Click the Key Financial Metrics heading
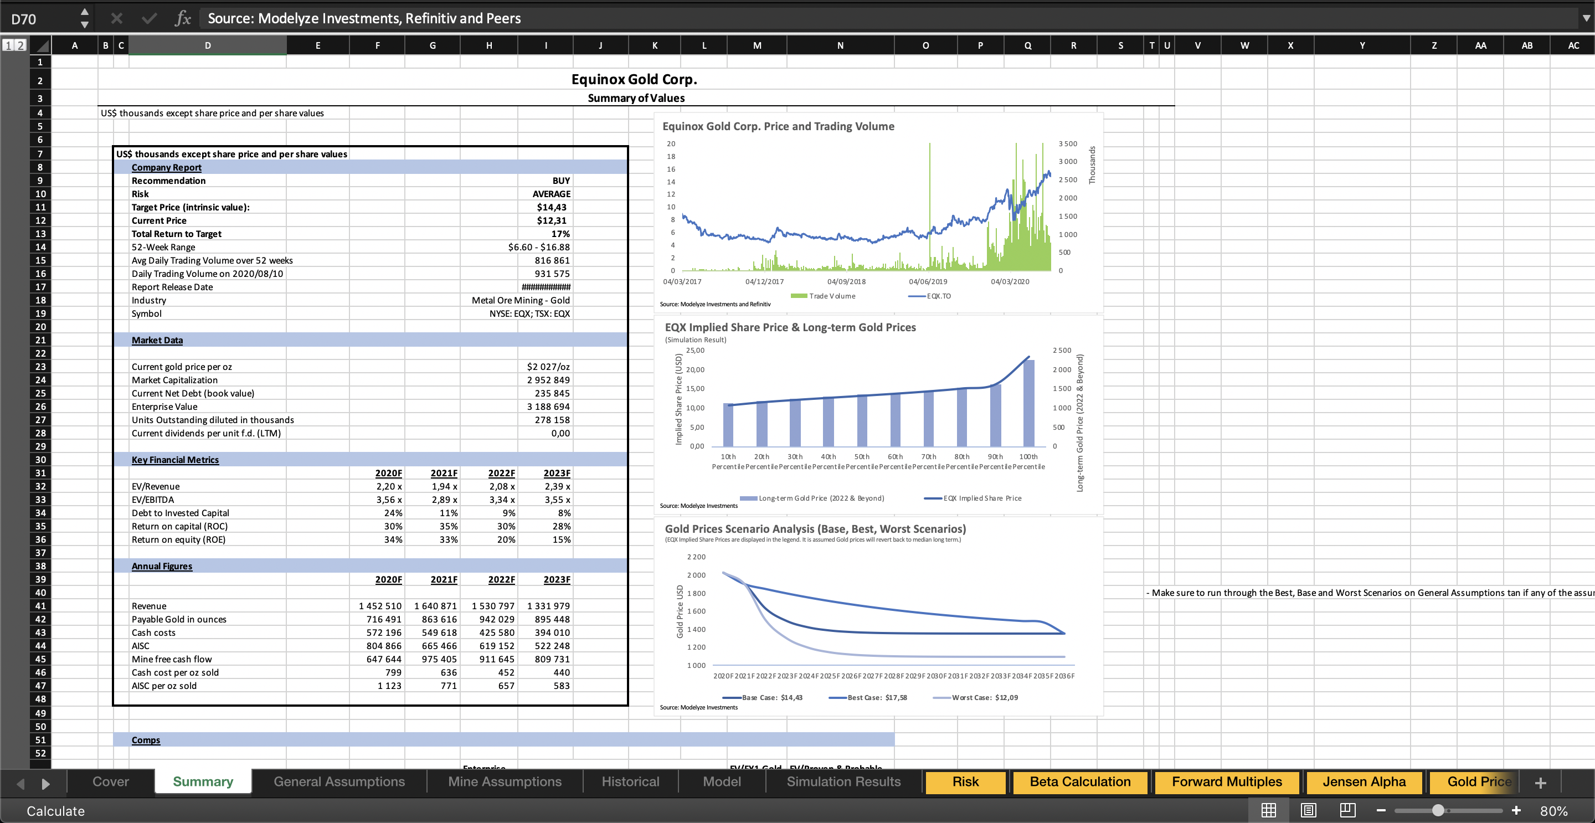This screenshot has width=1595, height=823. click(x=174, y=460)
